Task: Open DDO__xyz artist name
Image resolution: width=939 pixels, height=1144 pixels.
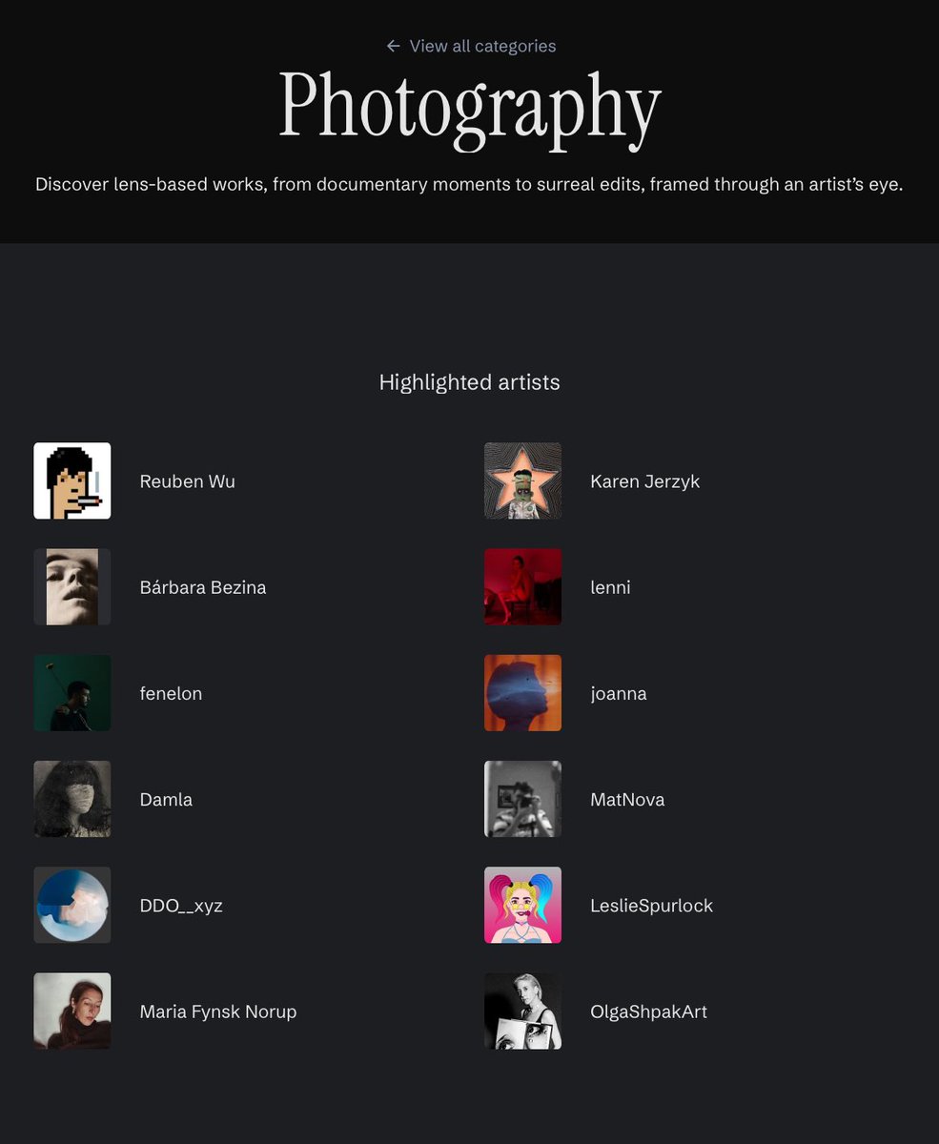Action: pyautogui.click(x=181, y=906)
